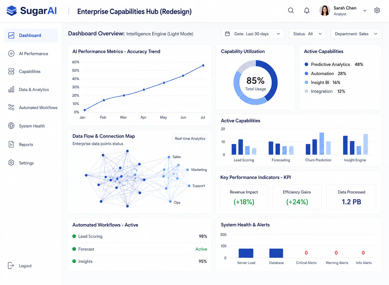Expand the Status: All dropdown
This screenshot has width=389, height=285.
click(x=307, y=34)
